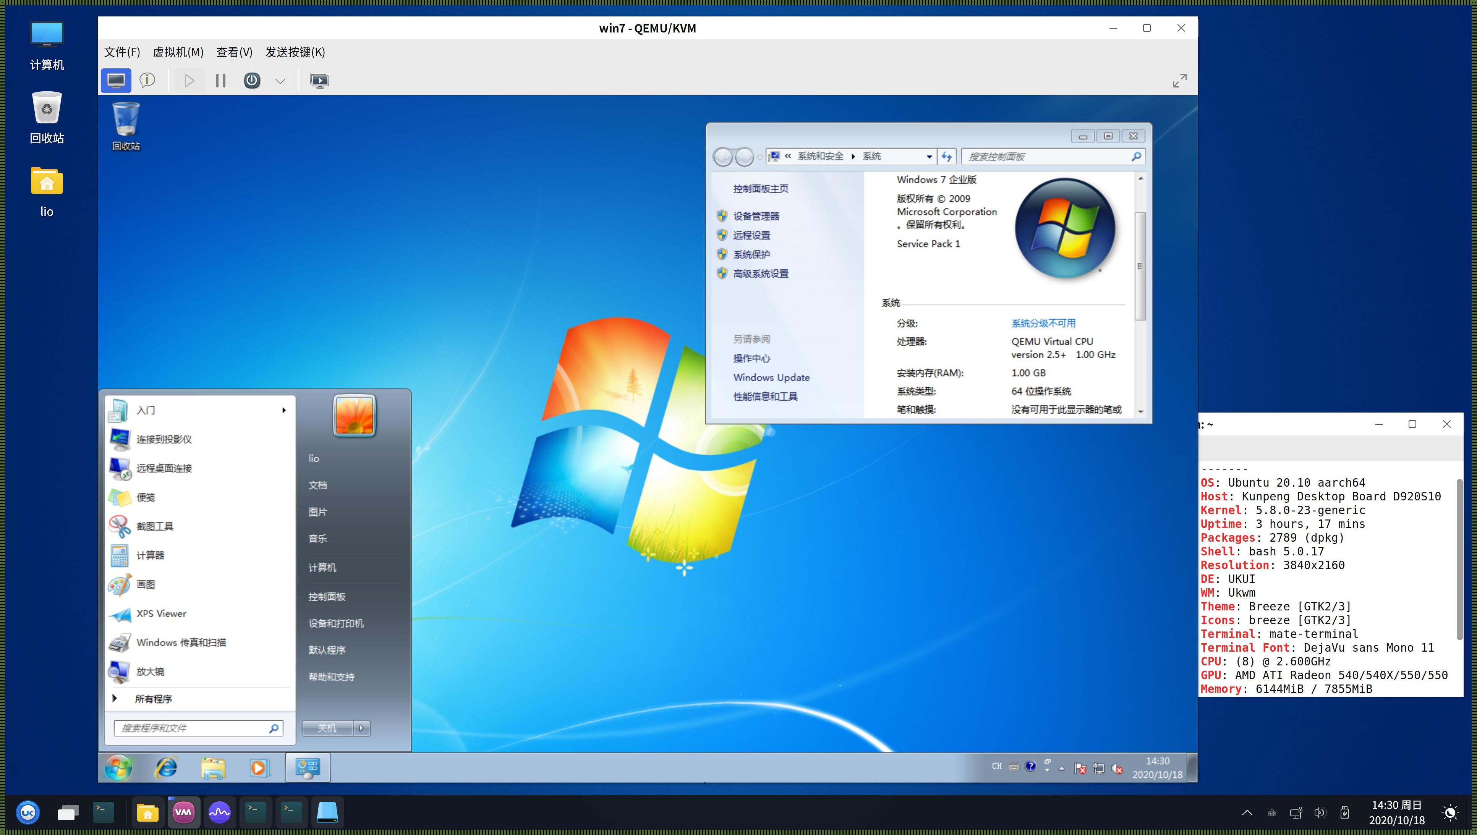Open Windows Update link in System window
Image resolution: width=1477 pixels, height=835 pixels.
(x=771, y=377)
